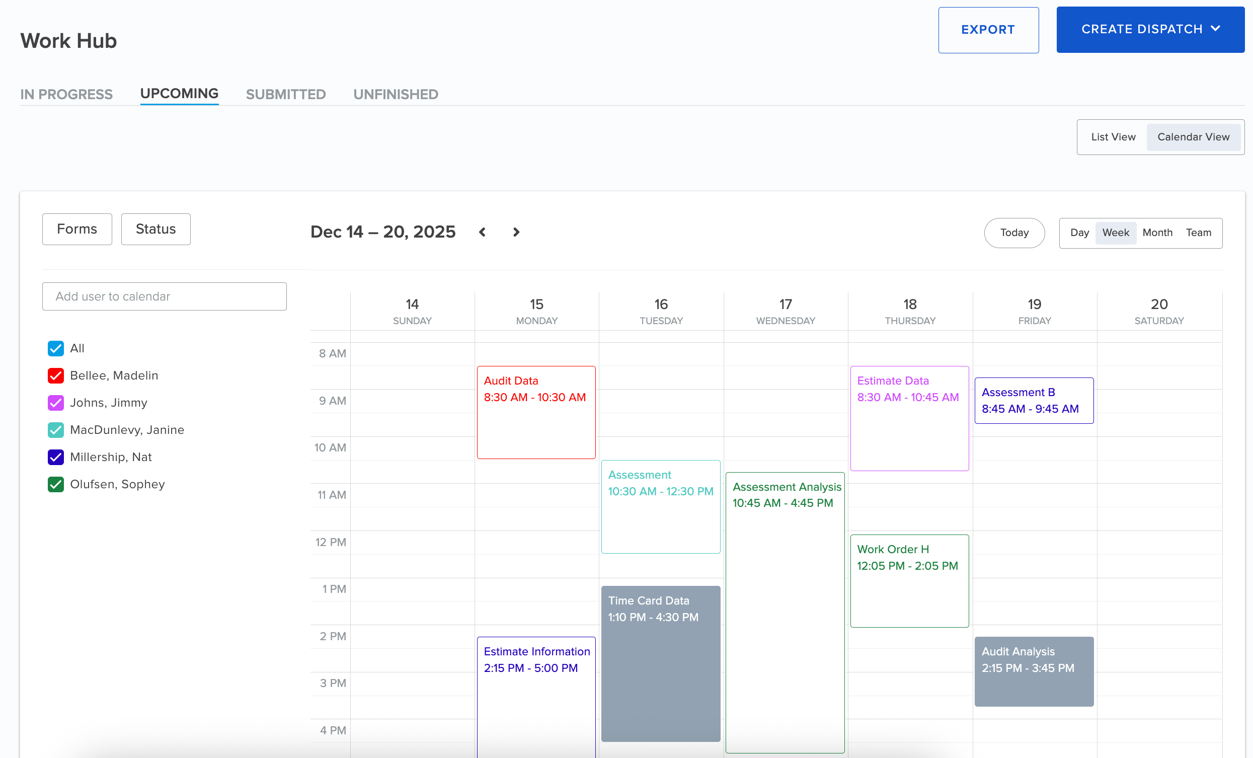Toggle the Millership, Nat checkbox

pos(55,457)
